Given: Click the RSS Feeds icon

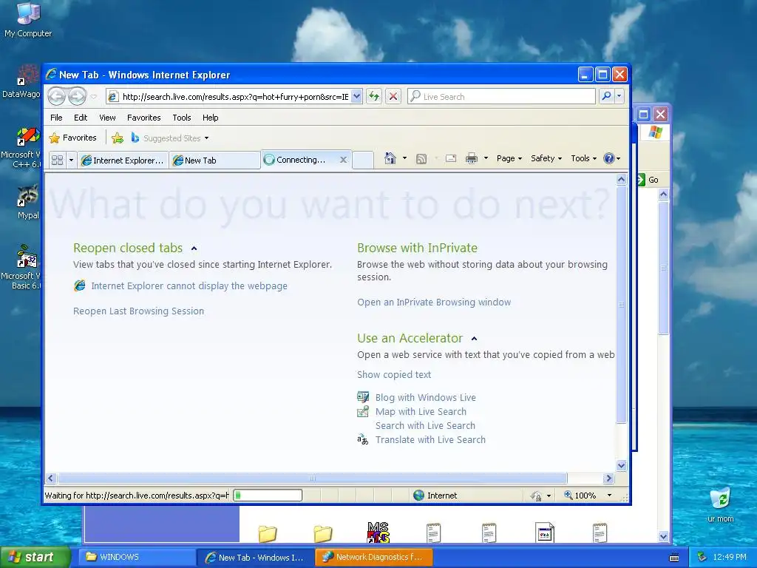Looking at the screenshot, I should coord(421,158).
